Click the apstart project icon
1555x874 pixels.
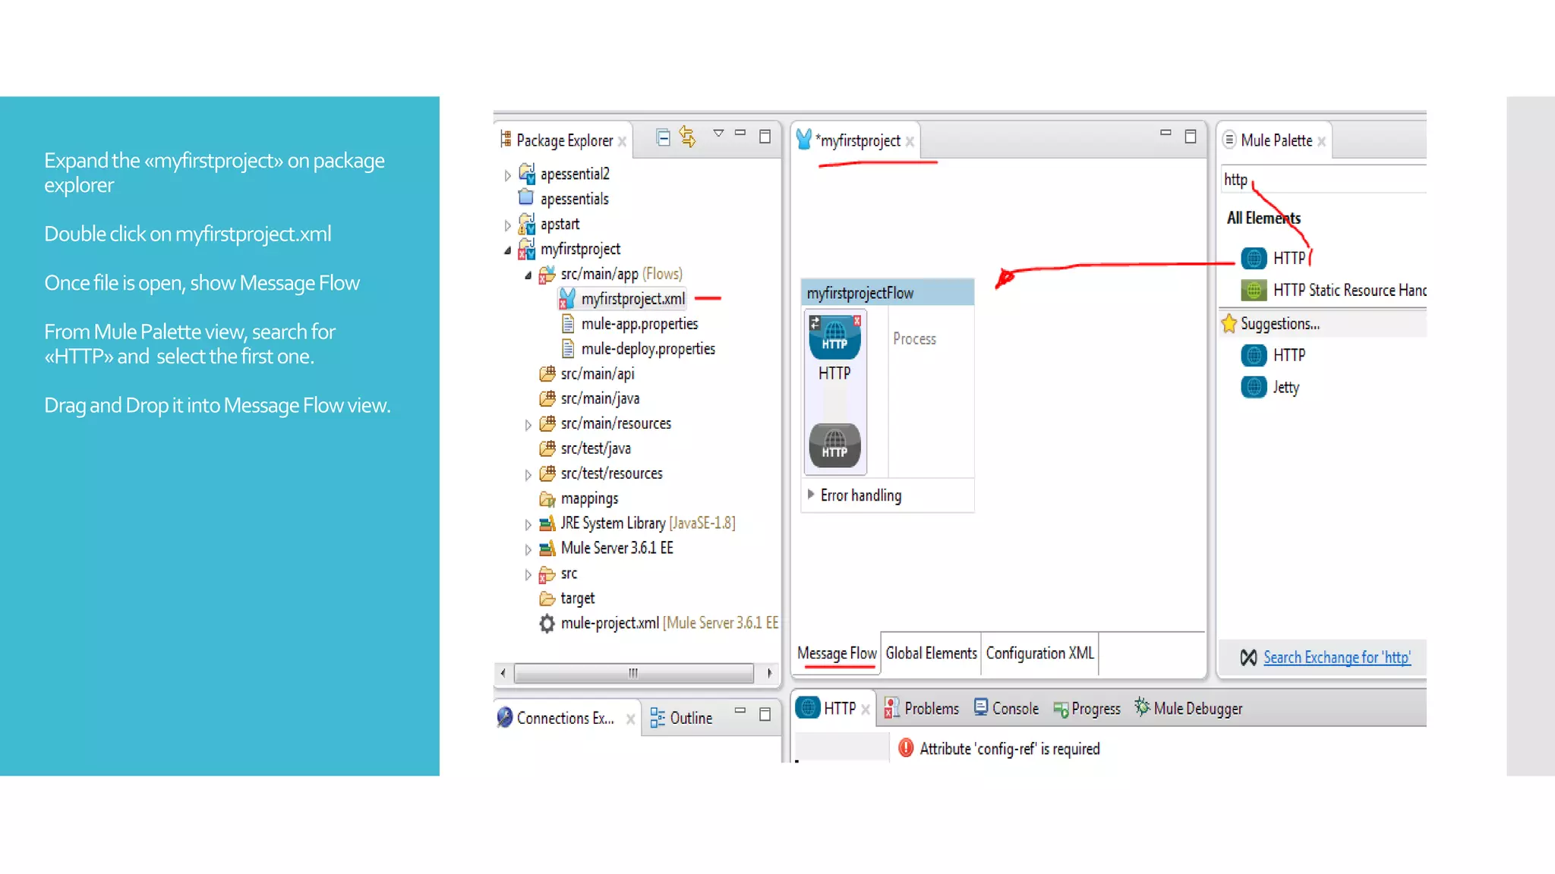(x=526, y=224)
